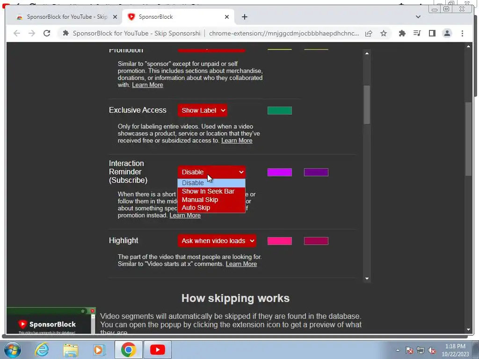Screen dimensions: 479x359
Task: Close the SponsorBlock options tab
Action: click(x=227, y=17)
